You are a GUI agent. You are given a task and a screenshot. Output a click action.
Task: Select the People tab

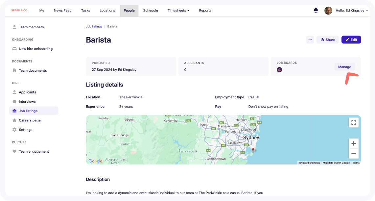pos(129,11)
